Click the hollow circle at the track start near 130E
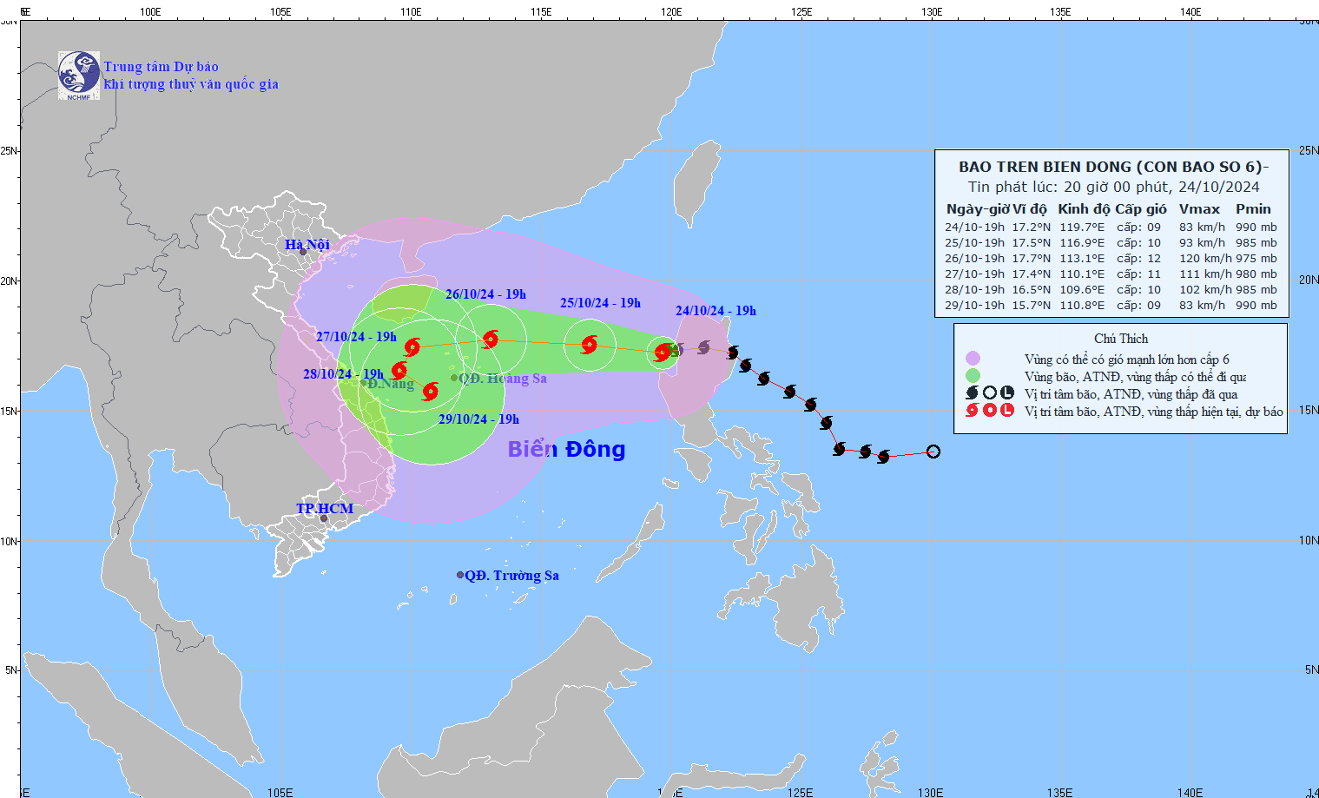The image size is (1319, 798). point(933,452)
